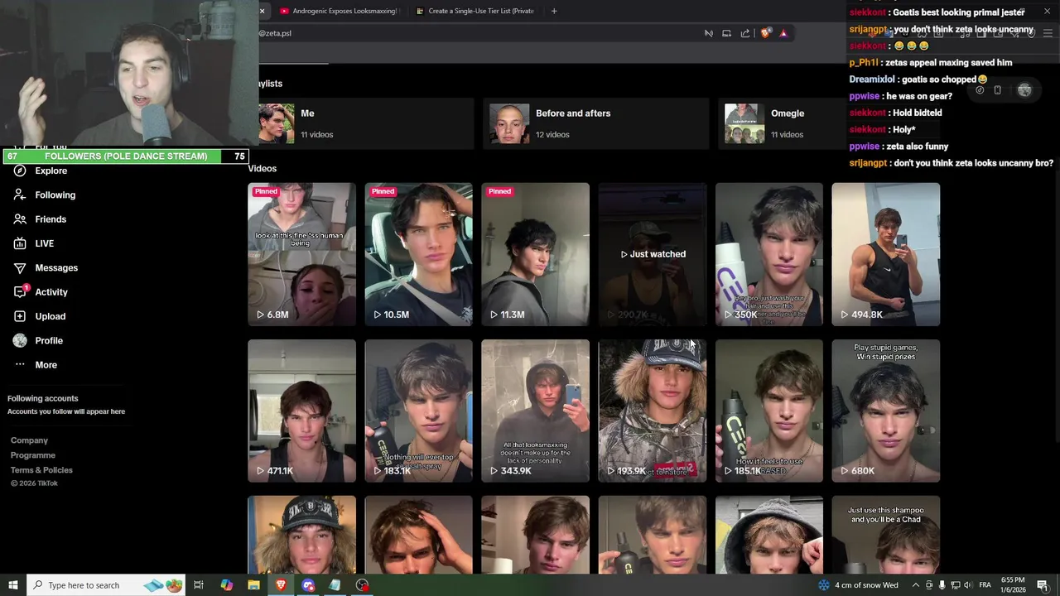Click the network icon in system tray

tap(954, 585)
